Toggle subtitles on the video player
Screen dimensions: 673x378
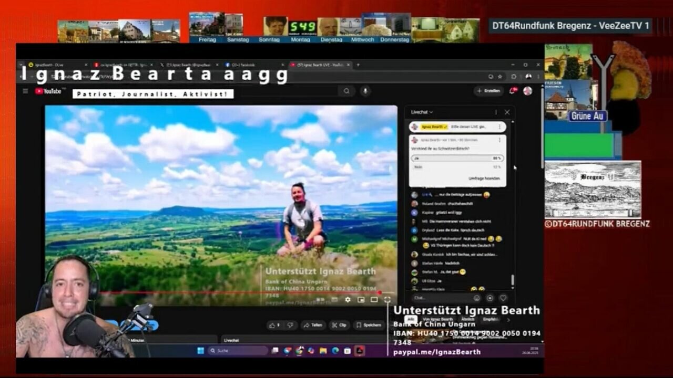334,300
